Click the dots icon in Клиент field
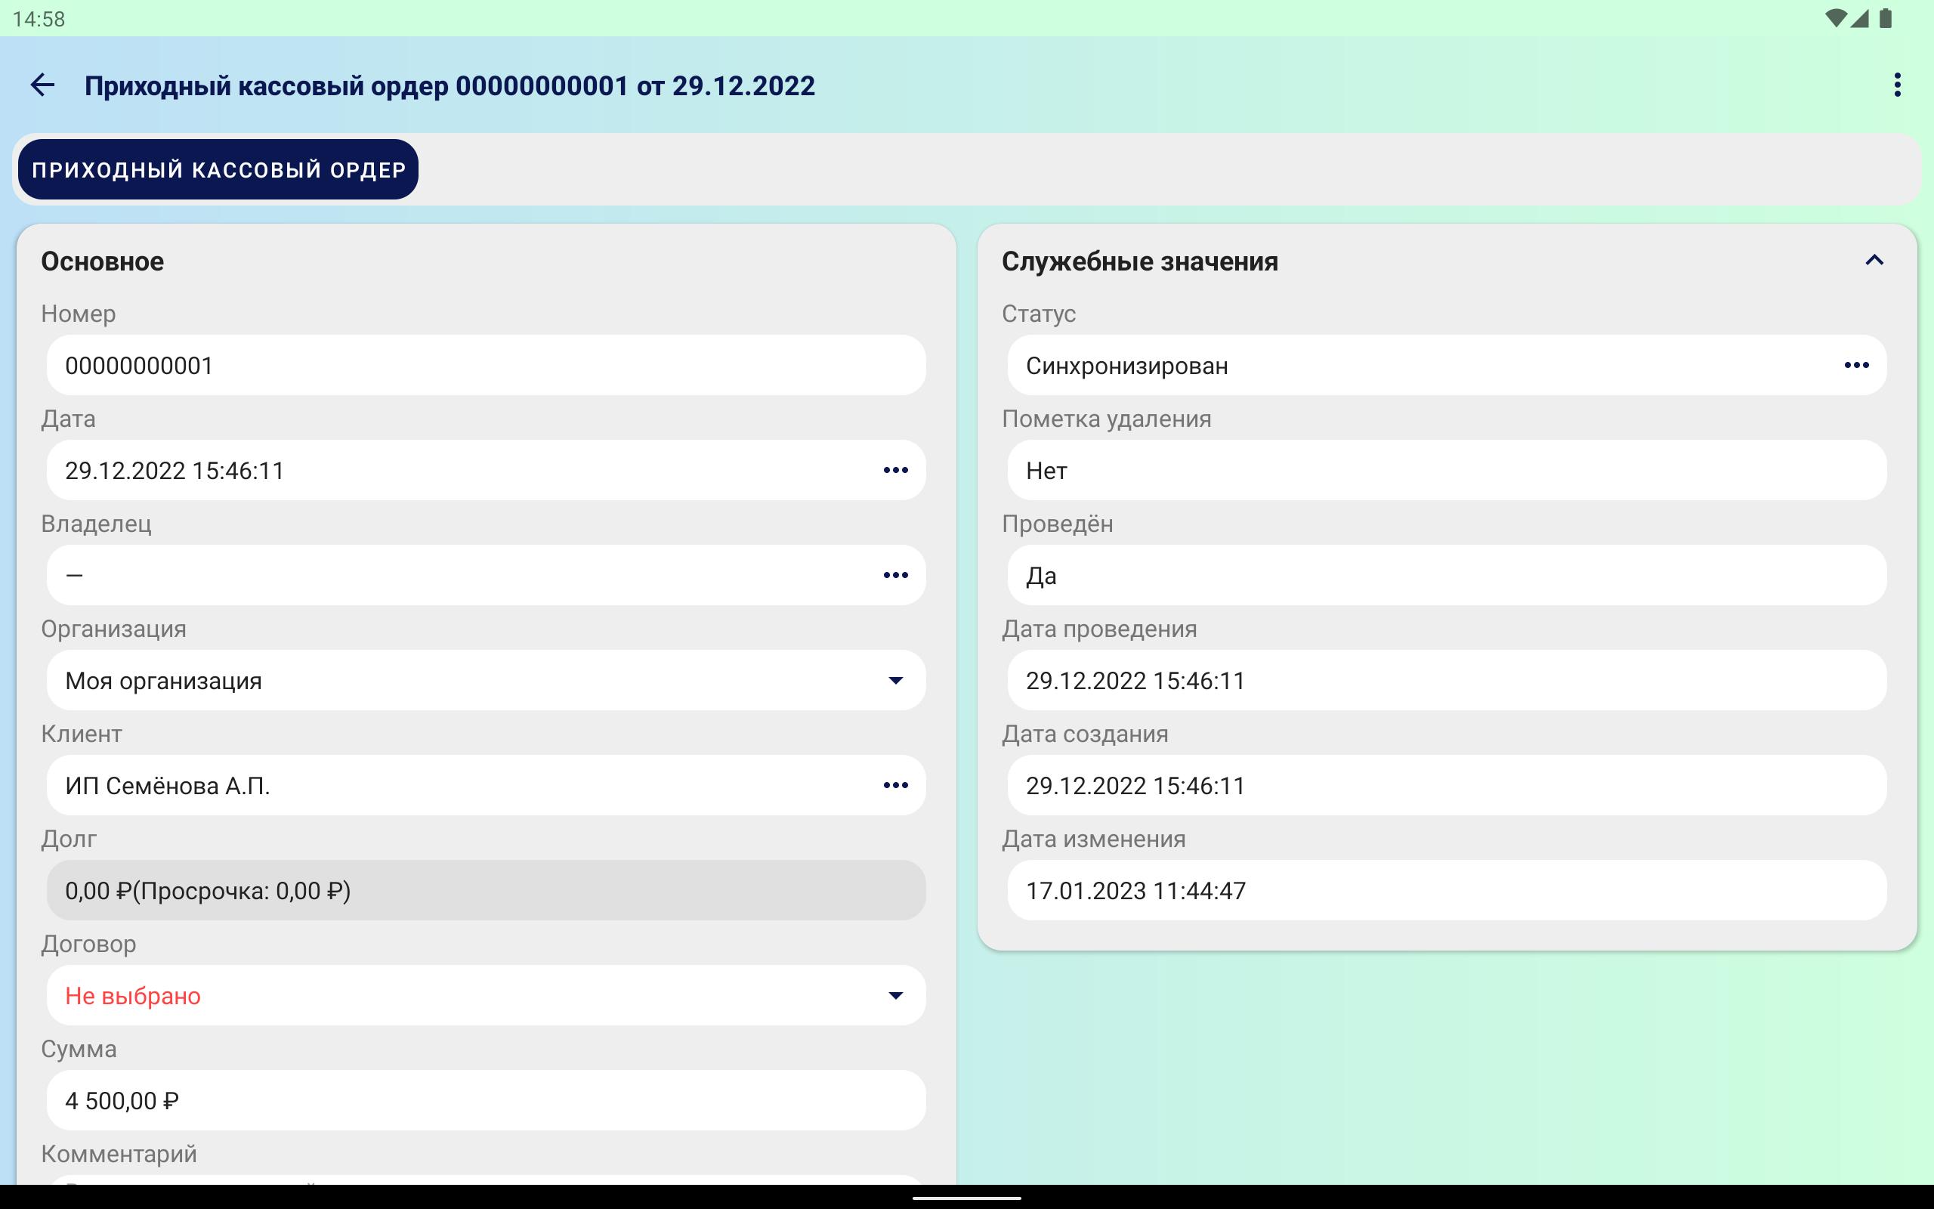 click(x=895, y=785)
